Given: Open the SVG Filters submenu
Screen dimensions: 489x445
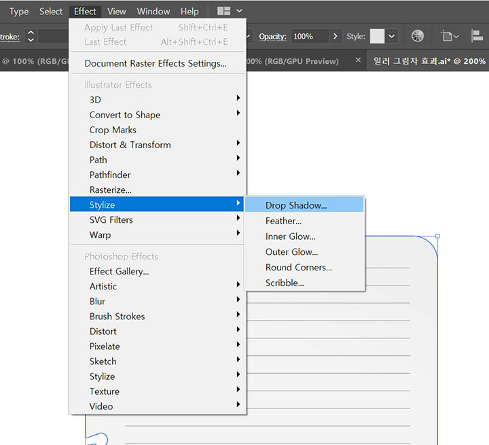Looking at the screenshot, I should (x=158, y=219).
